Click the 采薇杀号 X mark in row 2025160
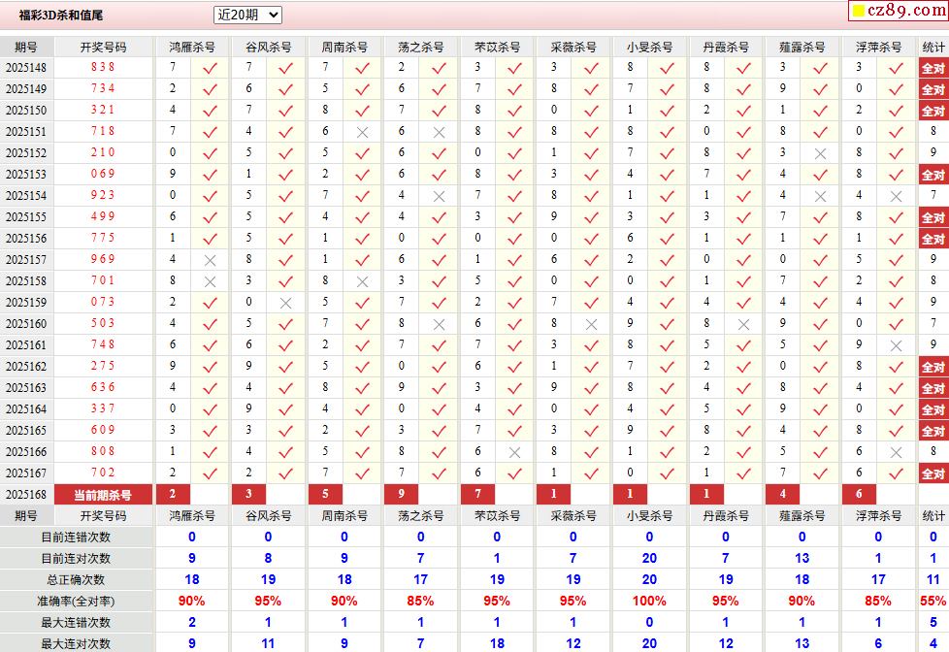 [591, 324]
